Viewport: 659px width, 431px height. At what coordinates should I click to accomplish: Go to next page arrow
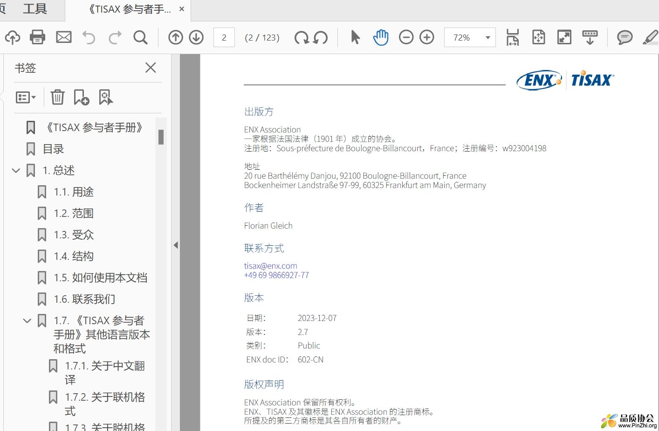point(196,37)
